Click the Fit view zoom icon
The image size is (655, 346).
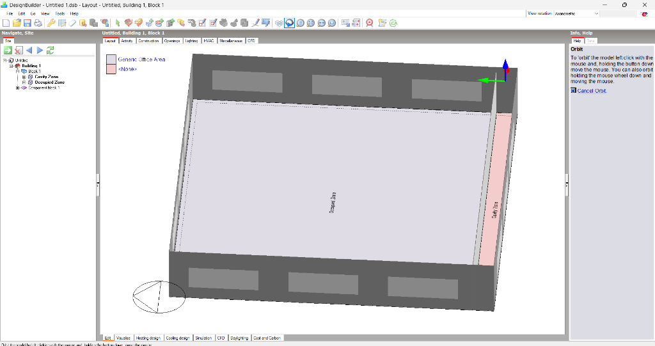pyautogui.click(x=311, y=23)
